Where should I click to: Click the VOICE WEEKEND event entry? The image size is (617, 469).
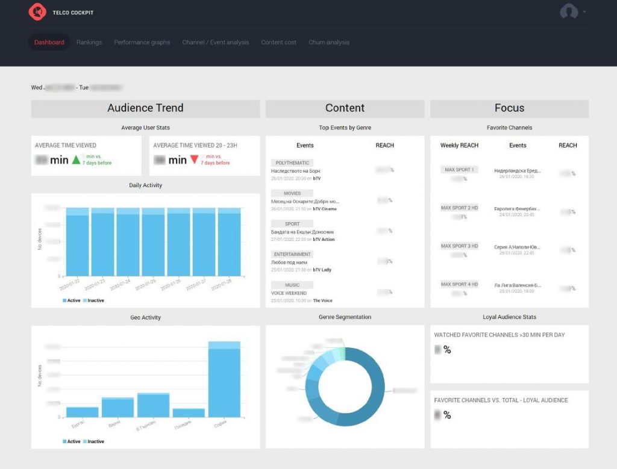click(x=289, y=293)
